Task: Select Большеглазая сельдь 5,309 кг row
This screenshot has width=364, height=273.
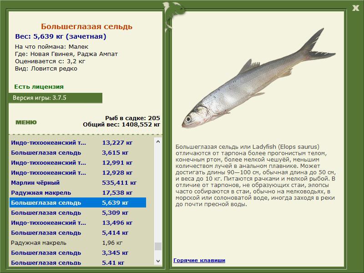Action: tap(78, 212)
